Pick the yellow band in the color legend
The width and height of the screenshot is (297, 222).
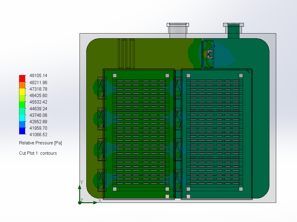pyautogui.click(x=22, y=92)
